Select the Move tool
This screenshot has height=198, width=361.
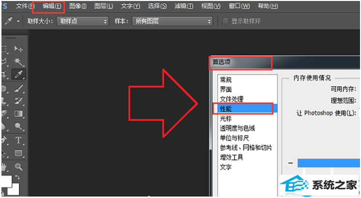point(18,49)
